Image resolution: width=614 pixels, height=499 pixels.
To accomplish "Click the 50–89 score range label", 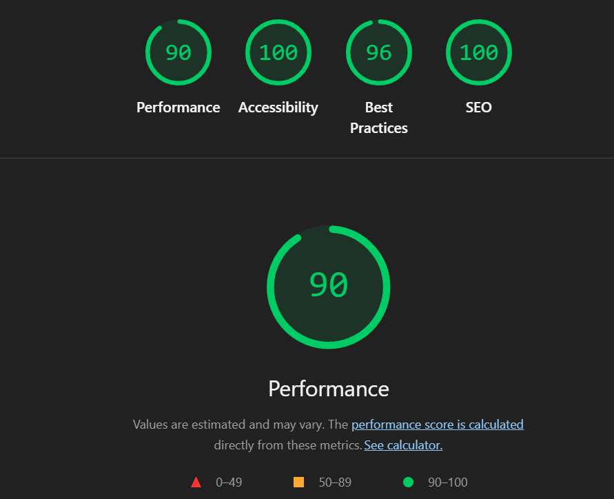I will pos(335,482).
